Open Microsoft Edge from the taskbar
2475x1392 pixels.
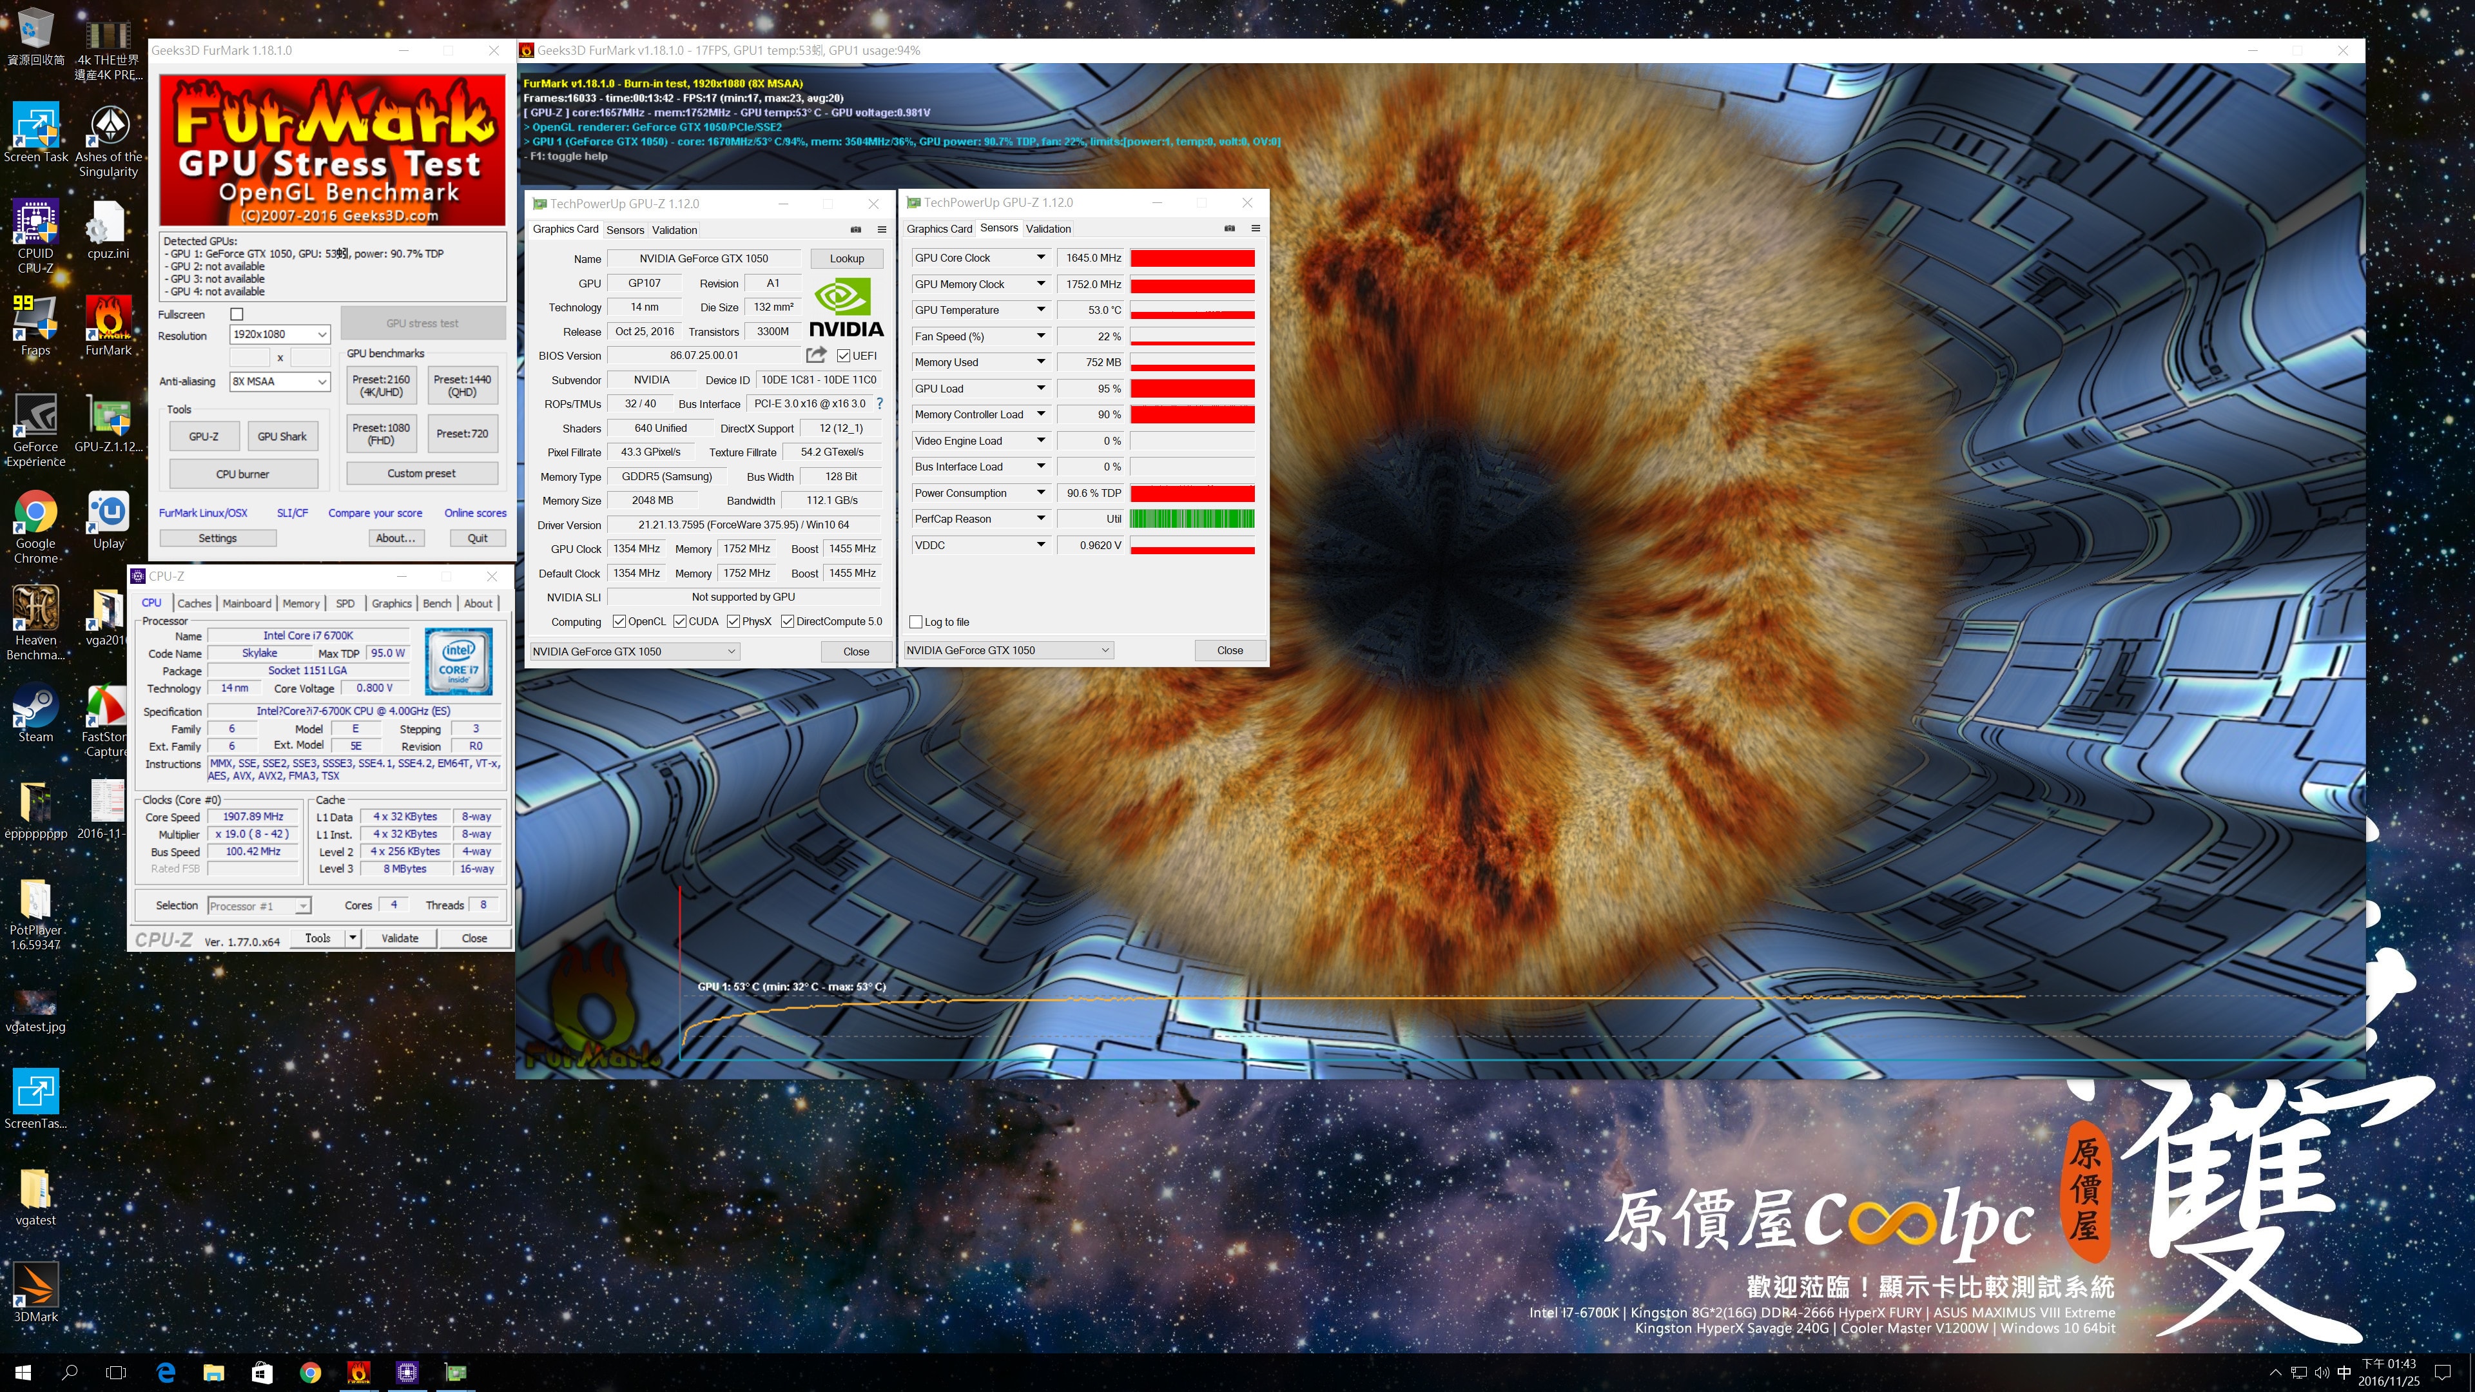point(165,1373)
